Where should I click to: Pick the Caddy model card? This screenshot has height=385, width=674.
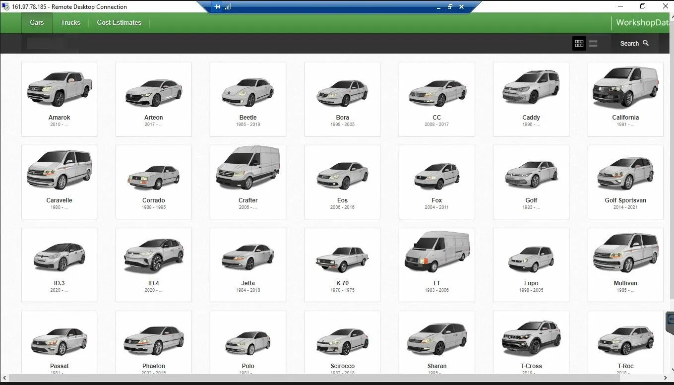531,99
